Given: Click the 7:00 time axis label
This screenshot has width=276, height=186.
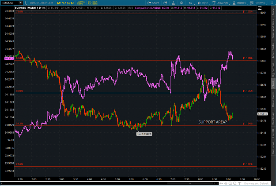Looking at the screenshot, I should (x=173, y=179).
